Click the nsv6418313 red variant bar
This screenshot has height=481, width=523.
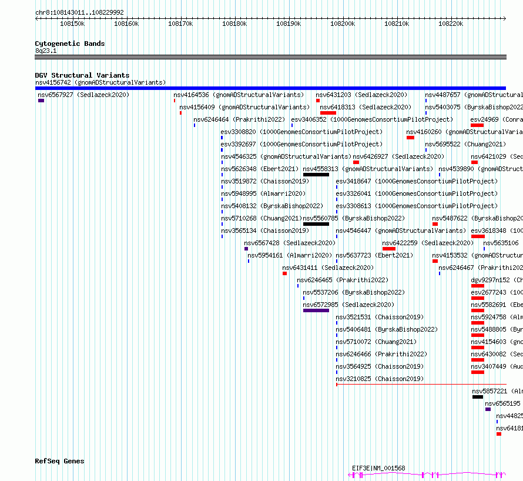[x=328, y=113]
